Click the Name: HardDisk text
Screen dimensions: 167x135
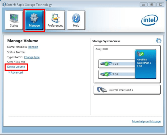click(x=17, y=47)
